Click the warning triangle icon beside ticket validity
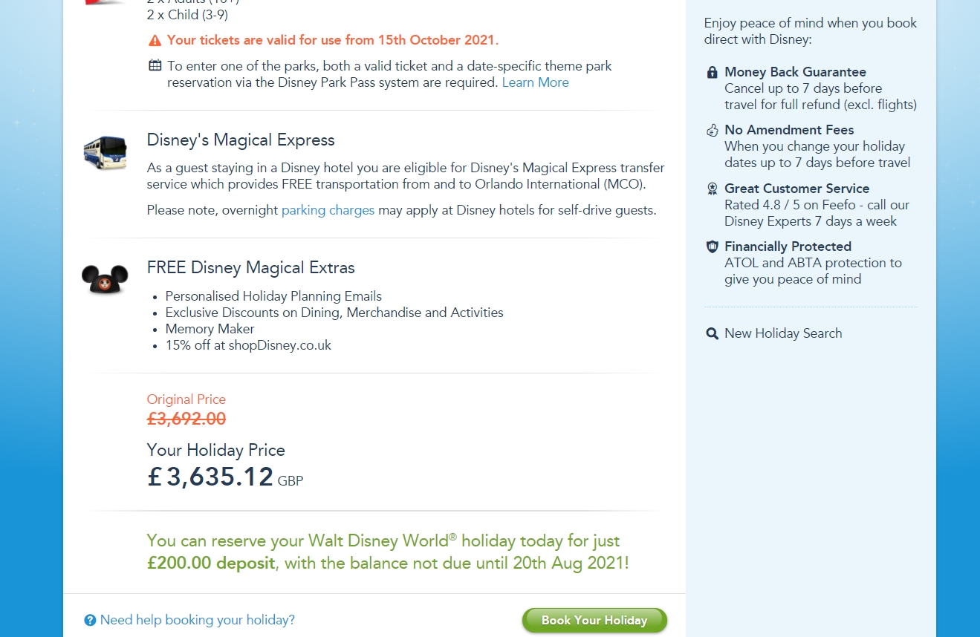 click(155, 40)
